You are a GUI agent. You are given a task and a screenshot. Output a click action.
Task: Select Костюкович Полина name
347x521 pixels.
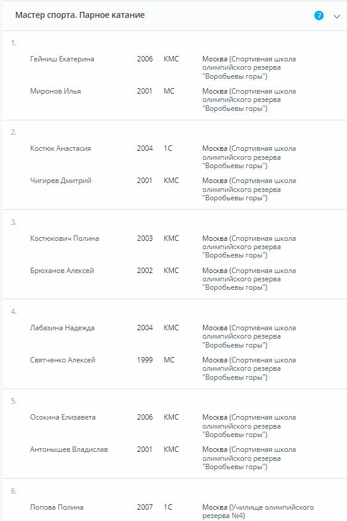[64, 238]
